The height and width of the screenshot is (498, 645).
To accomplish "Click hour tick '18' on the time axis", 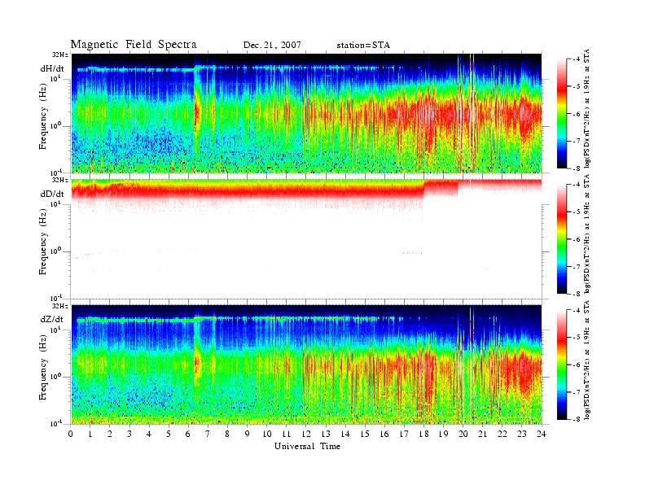I will 423,435.
